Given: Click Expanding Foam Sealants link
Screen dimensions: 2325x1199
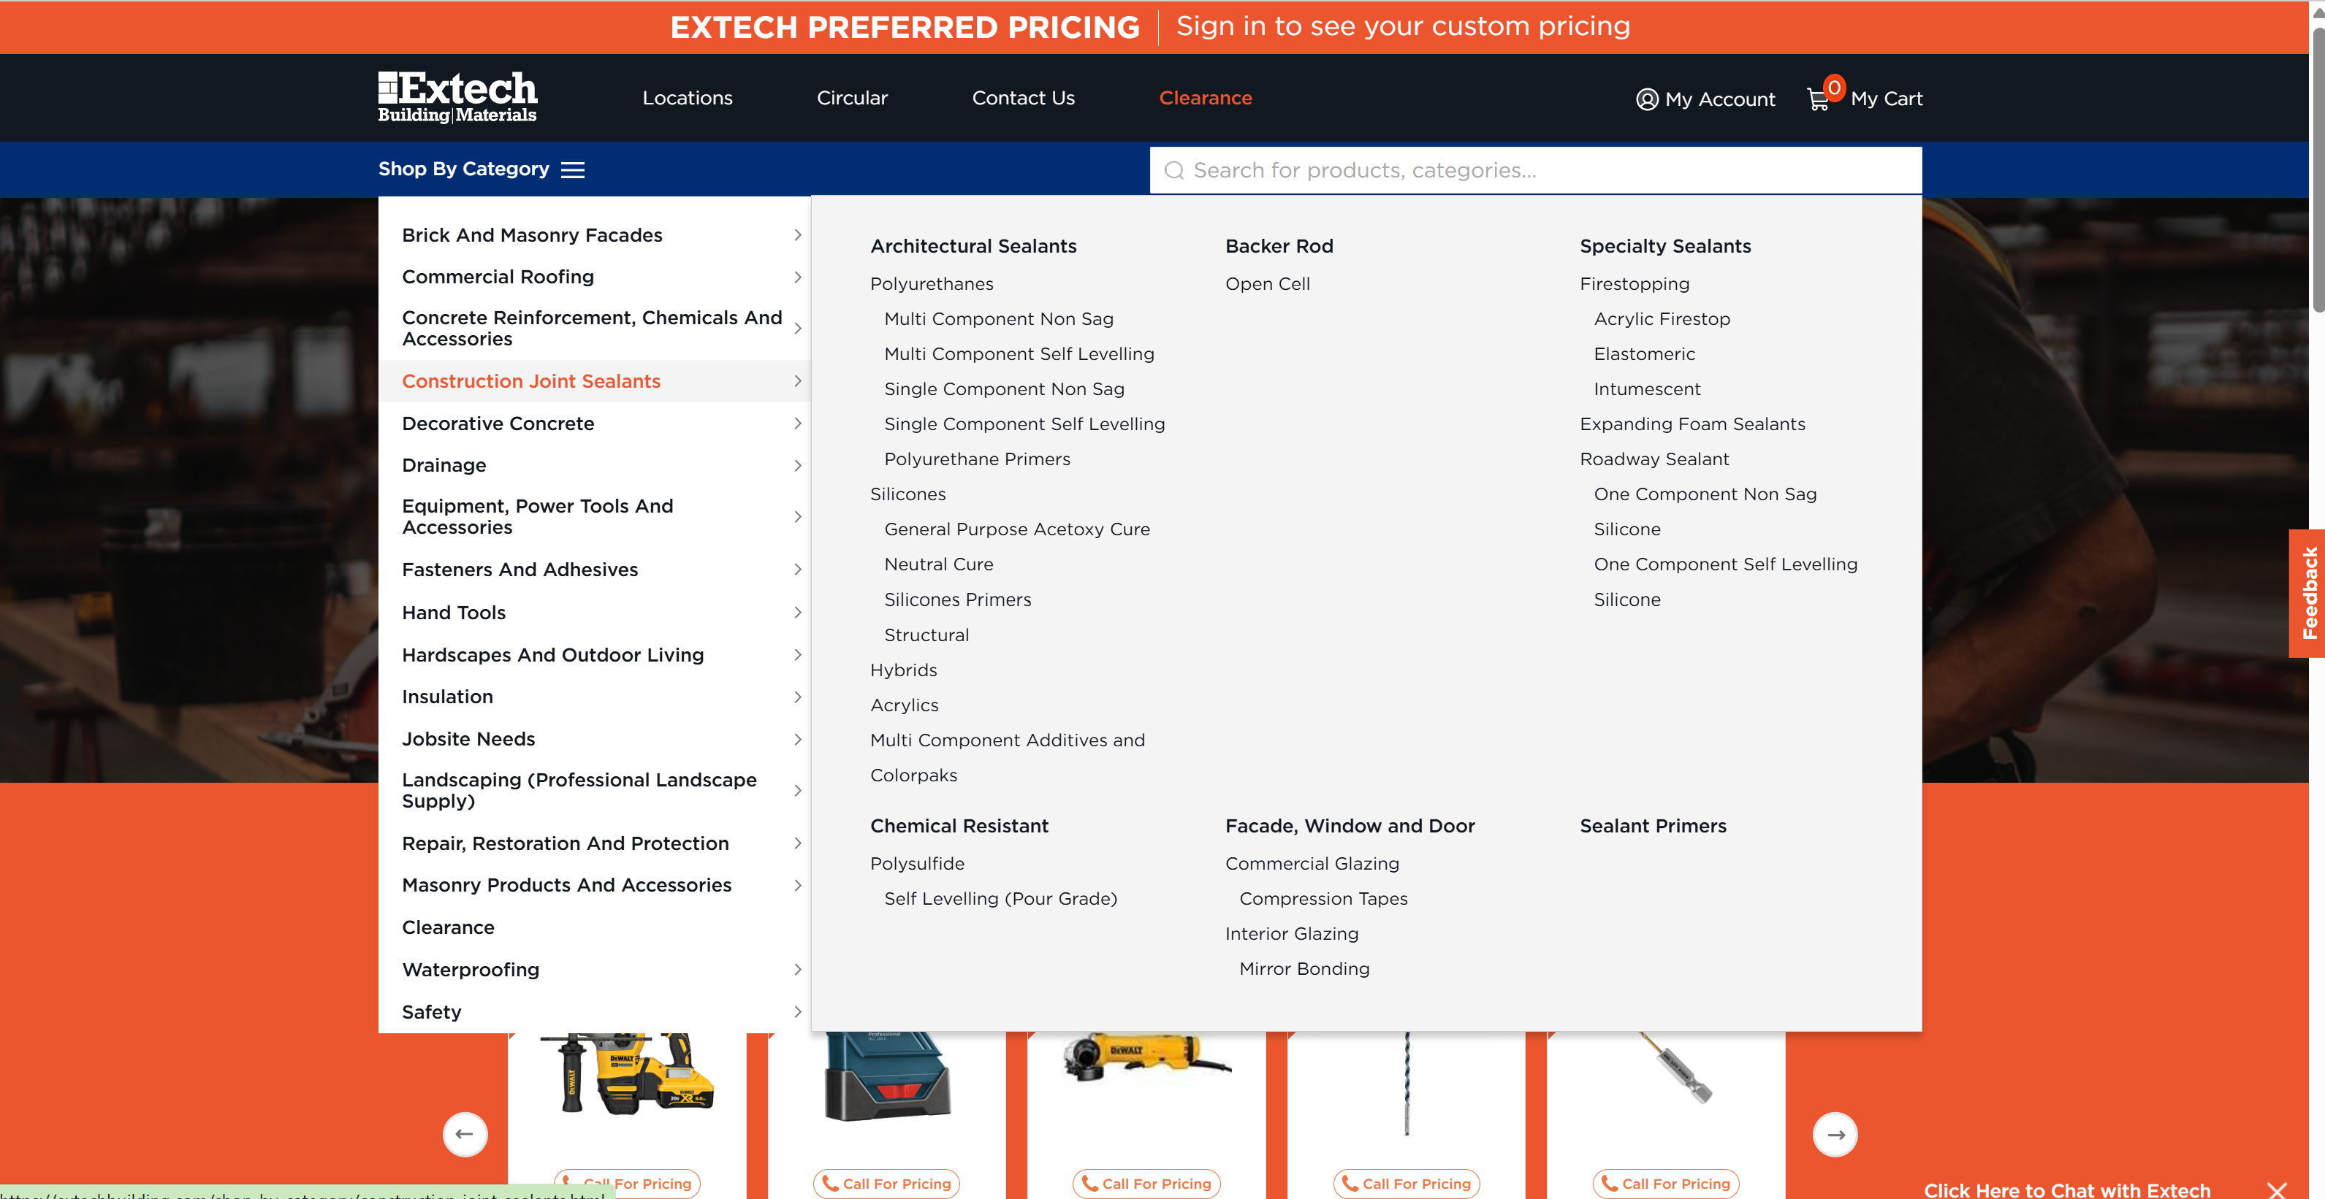Looking at the screenshot, I should [x=1692, y=424].
